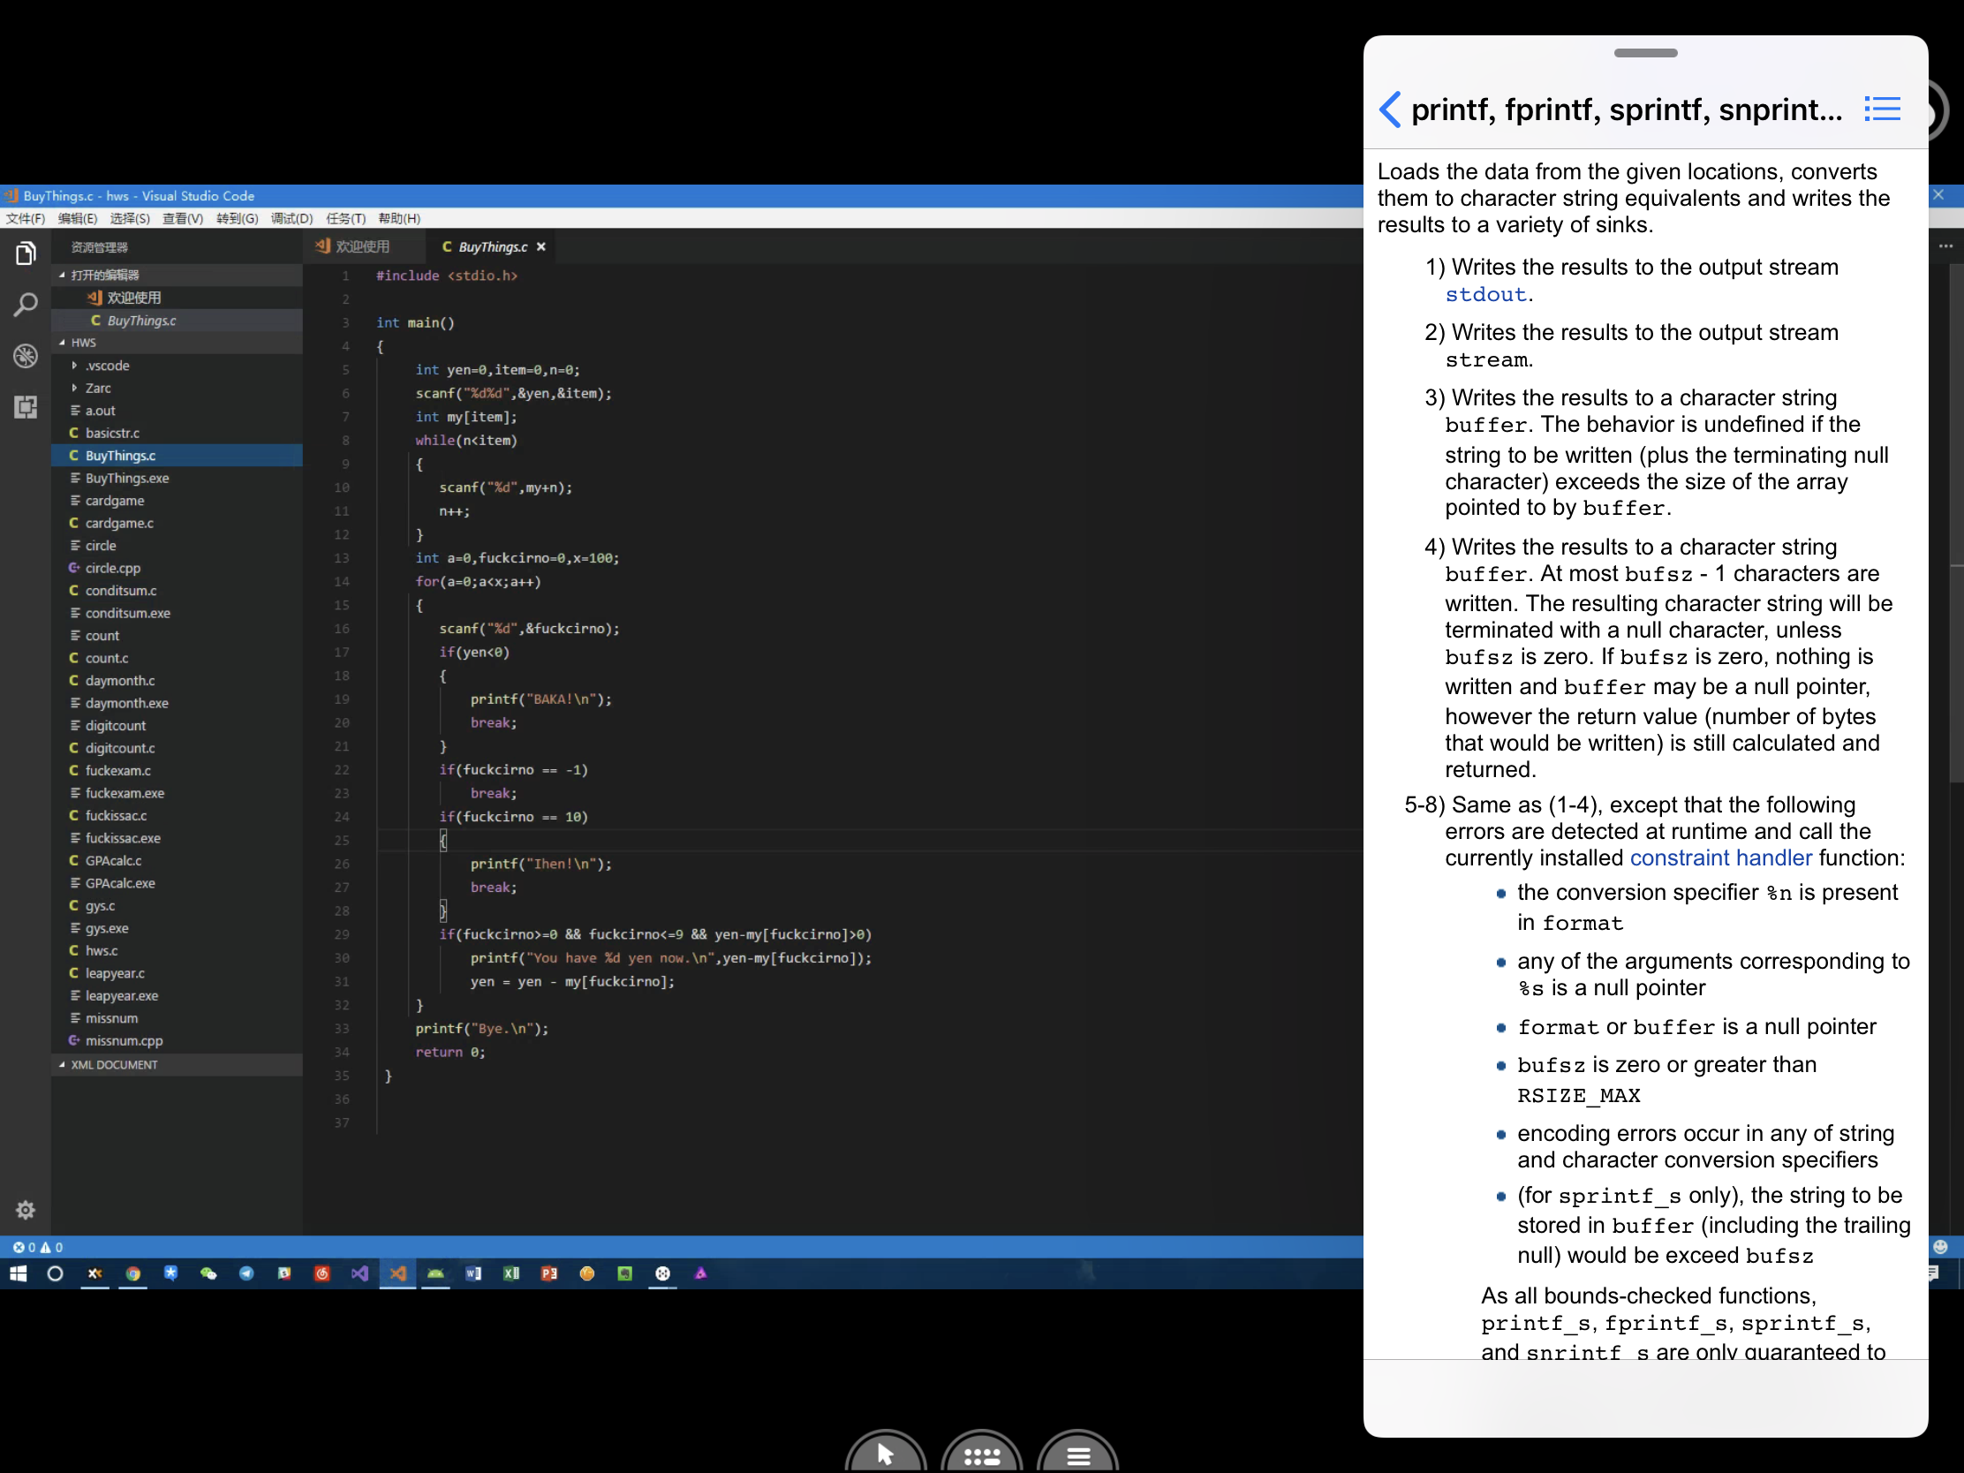Open the 编辑(E) menu

[x=78, y=218]
